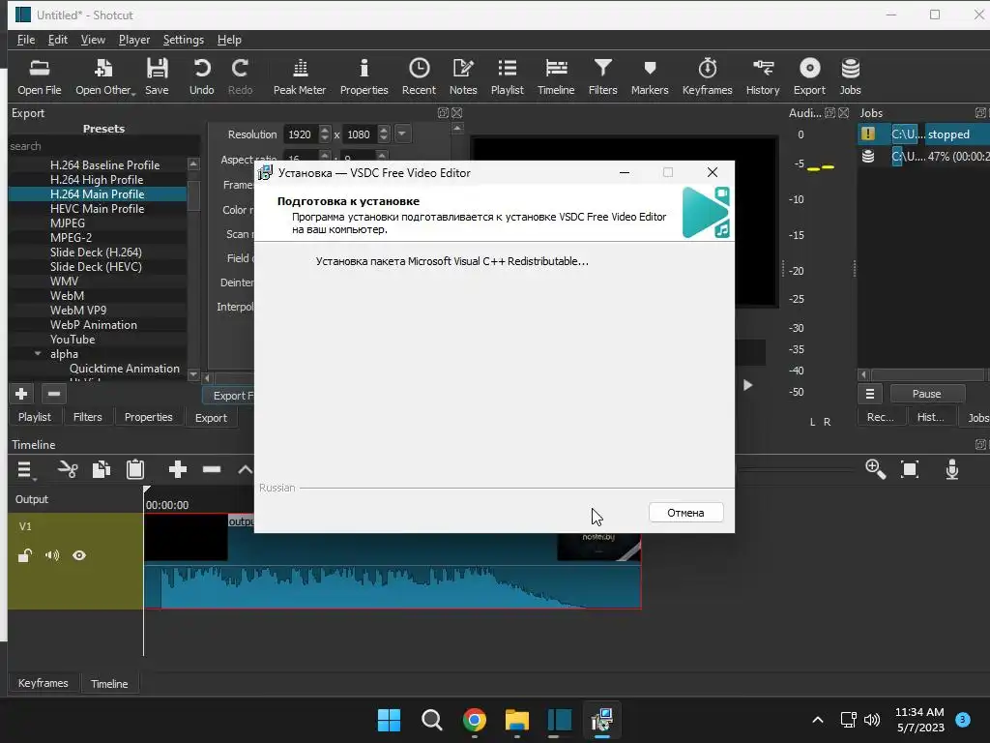Click the timeline ruler at 00:00:00
This screenshot has height=743, width=990.
point(167,505)
